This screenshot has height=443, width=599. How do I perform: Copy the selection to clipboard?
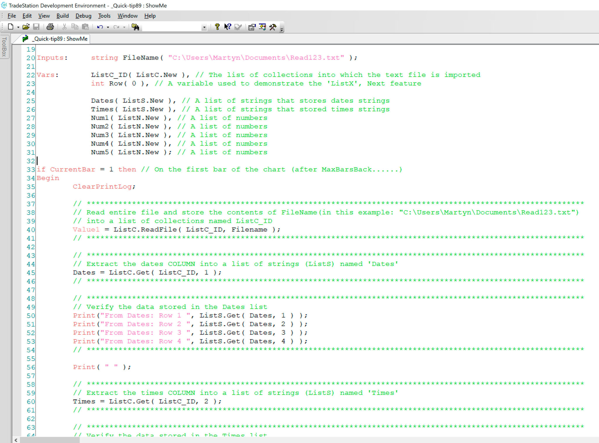pos(75,27)
